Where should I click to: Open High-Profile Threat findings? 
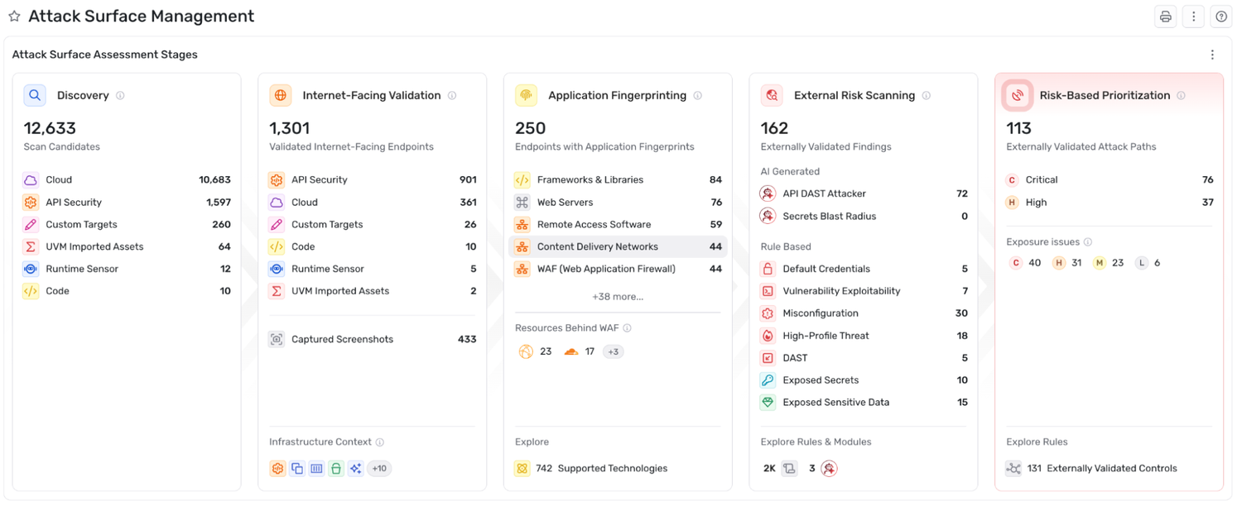tap(864, 336)
